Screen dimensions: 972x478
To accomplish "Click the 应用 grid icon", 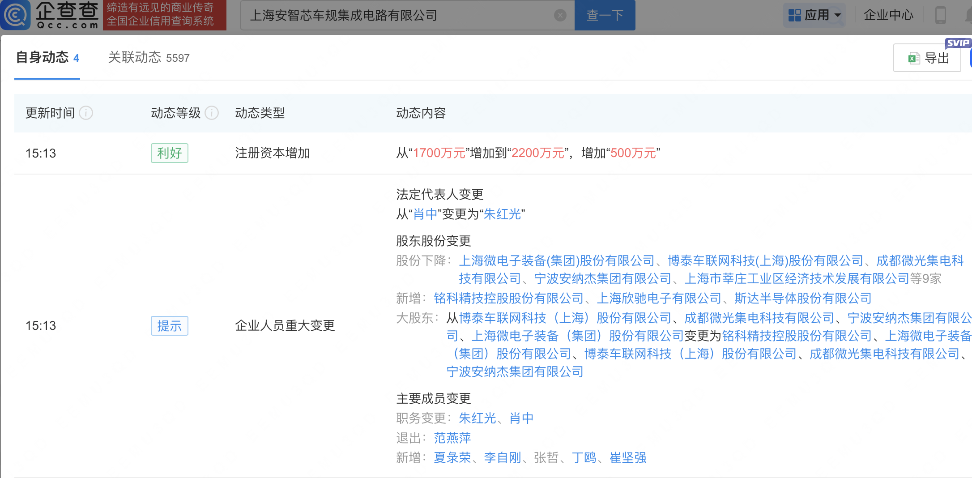I will point(795,15).
